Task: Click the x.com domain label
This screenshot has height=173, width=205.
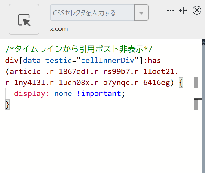Action: click(x=59, y=29)
